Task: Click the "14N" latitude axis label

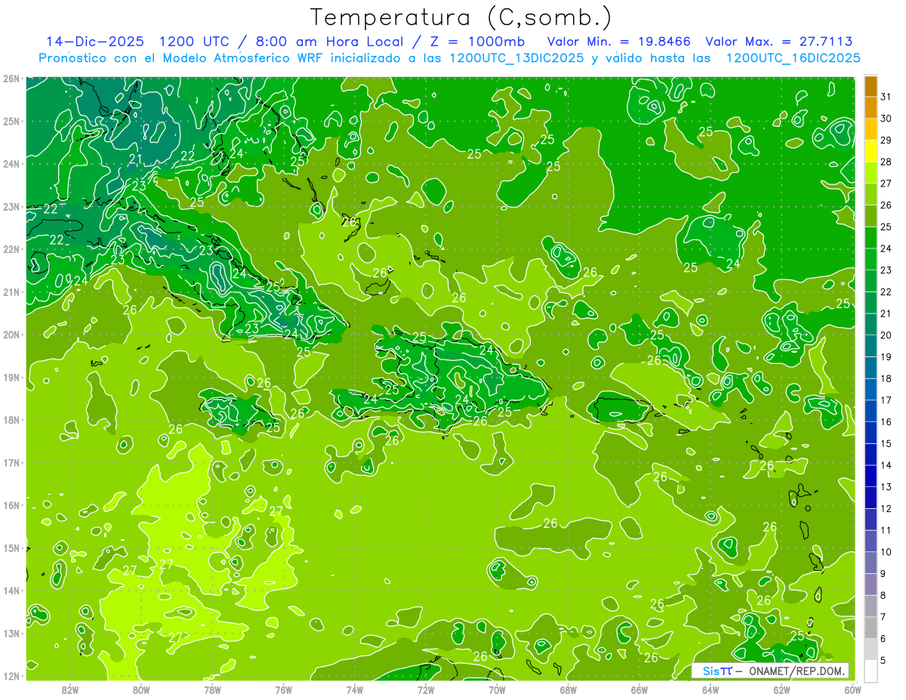Action: 11,591
